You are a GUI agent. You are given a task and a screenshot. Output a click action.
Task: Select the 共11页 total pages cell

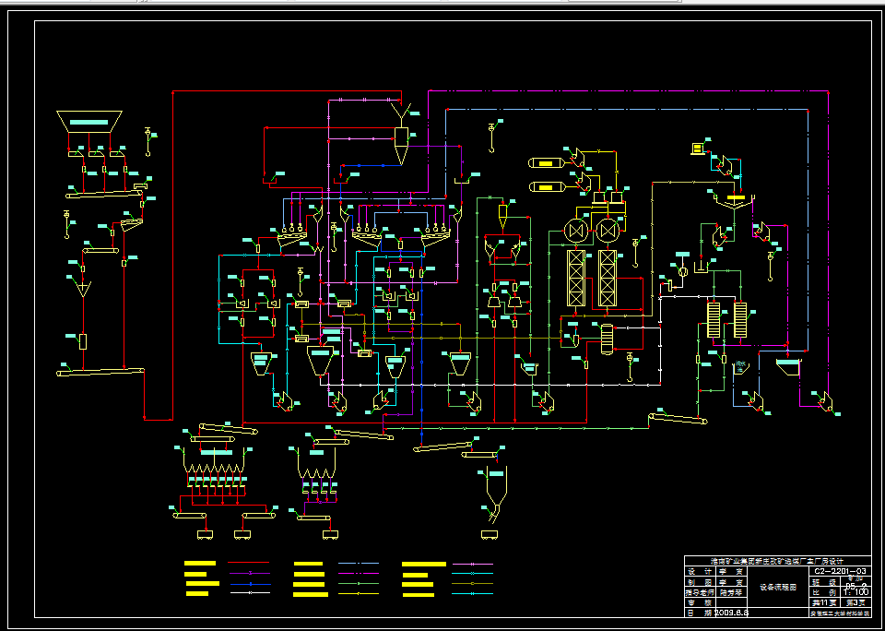click(x=824, y=602)
